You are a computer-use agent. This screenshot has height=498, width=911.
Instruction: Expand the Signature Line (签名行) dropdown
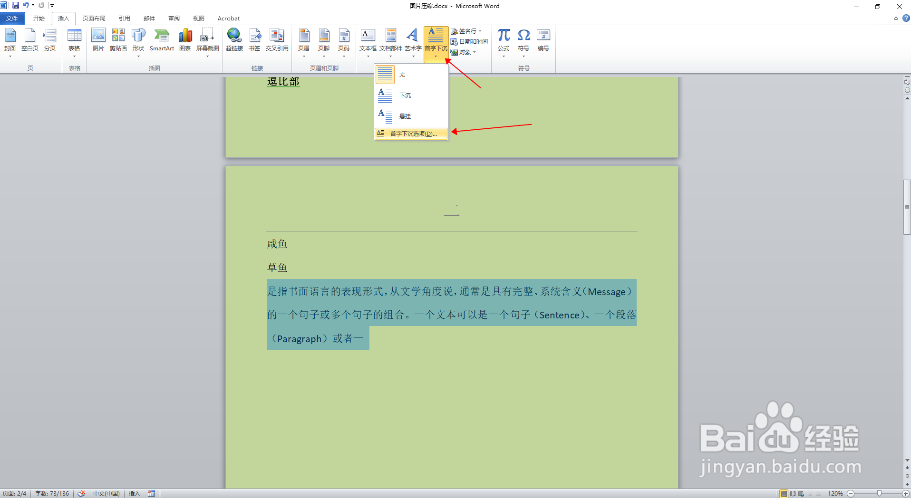tap(480, 31)
